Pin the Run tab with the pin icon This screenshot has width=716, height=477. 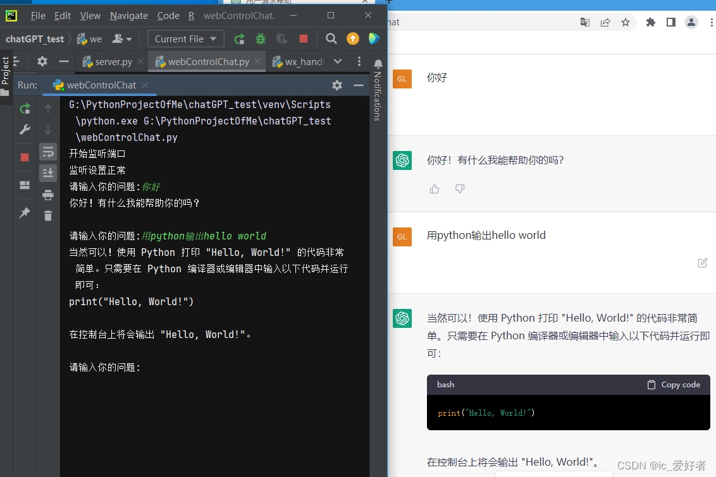coord(25,212)
